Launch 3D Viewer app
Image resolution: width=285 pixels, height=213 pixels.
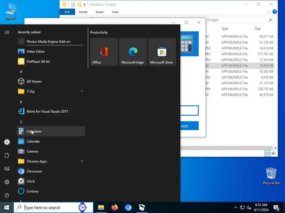tap(51, 81)
